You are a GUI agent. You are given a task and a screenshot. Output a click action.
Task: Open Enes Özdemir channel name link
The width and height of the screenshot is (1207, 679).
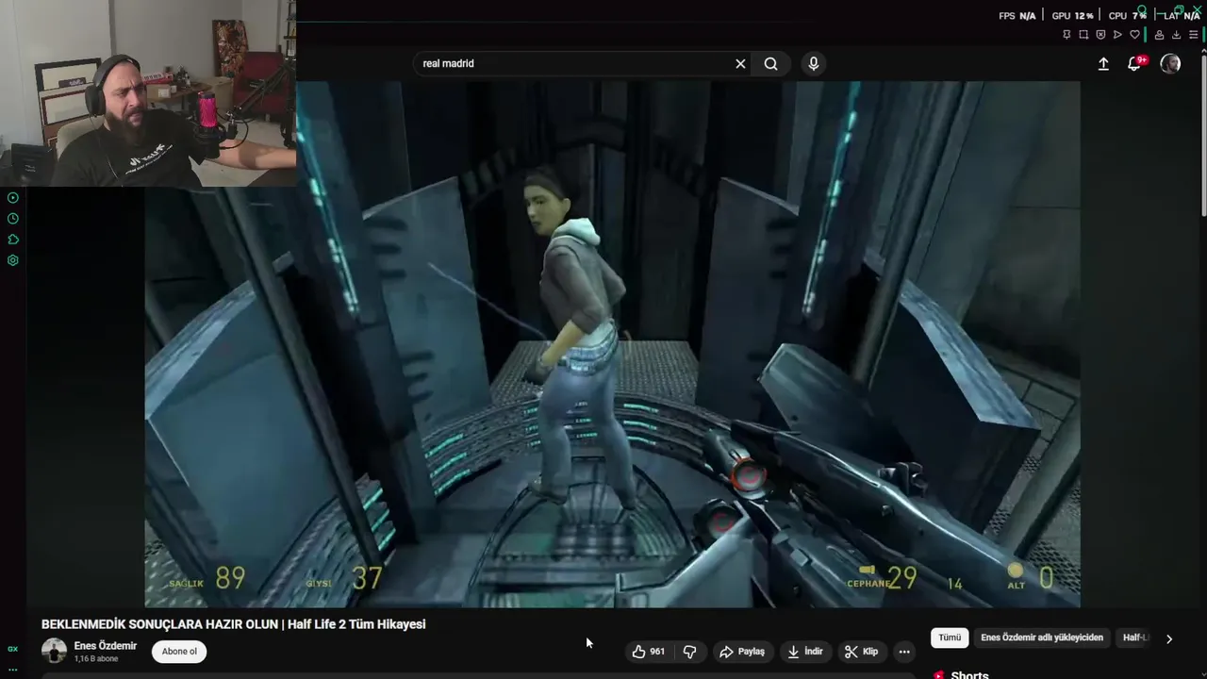click(x=106, y=646)
